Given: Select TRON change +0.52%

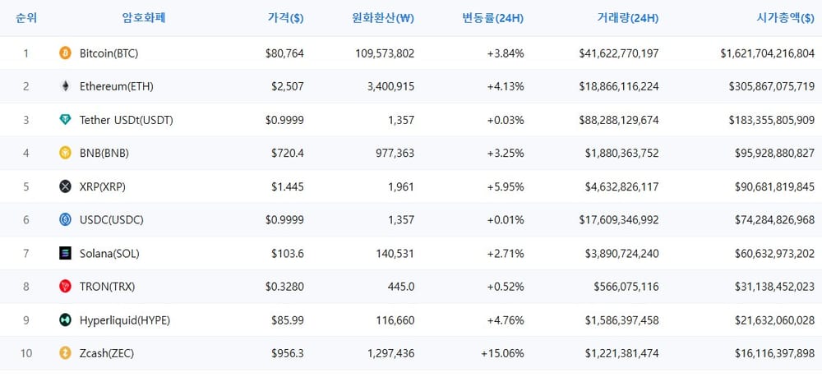Looking at the screenshot, I should [506, 287].
